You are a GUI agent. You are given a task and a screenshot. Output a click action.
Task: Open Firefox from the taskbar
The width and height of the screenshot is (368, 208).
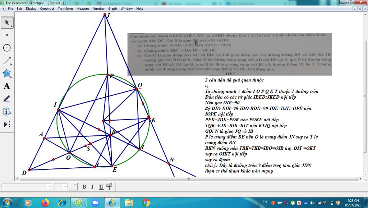pos(45,203)
